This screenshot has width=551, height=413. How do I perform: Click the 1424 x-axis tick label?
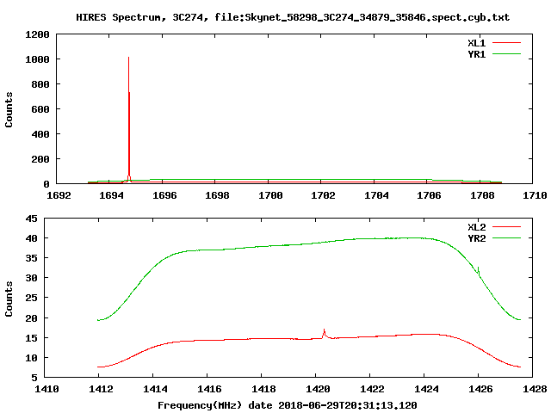pyautogui.click(x=426, y=389)
